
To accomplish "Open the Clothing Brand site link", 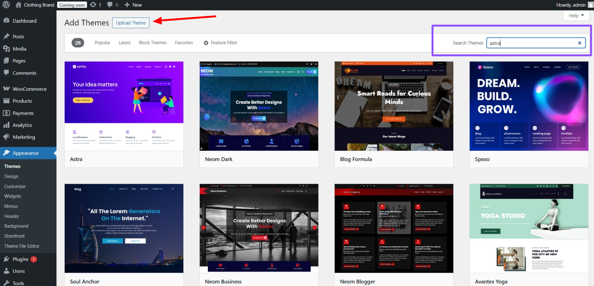I will click(x=39, y=5).
